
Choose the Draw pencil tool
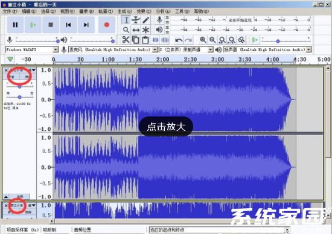145,20
